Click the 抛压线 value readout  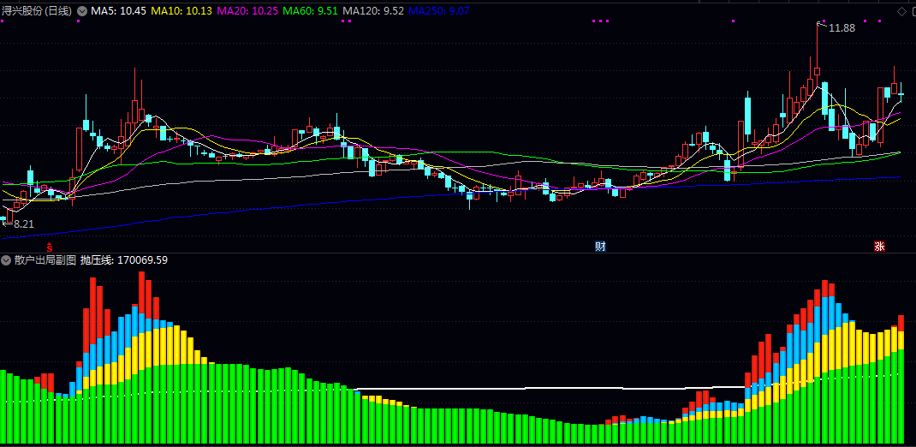coord(124,260)
